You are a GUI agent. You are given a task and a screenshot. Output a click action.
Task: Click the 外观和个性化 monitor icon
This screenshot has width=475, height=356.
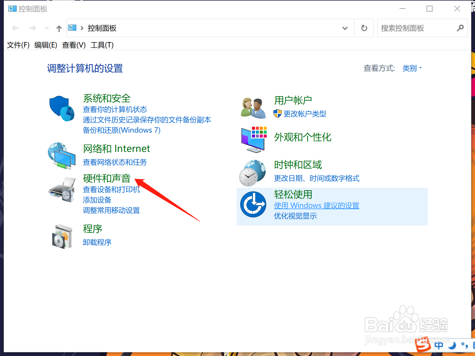pyautogui.click(x=253, y=138)
